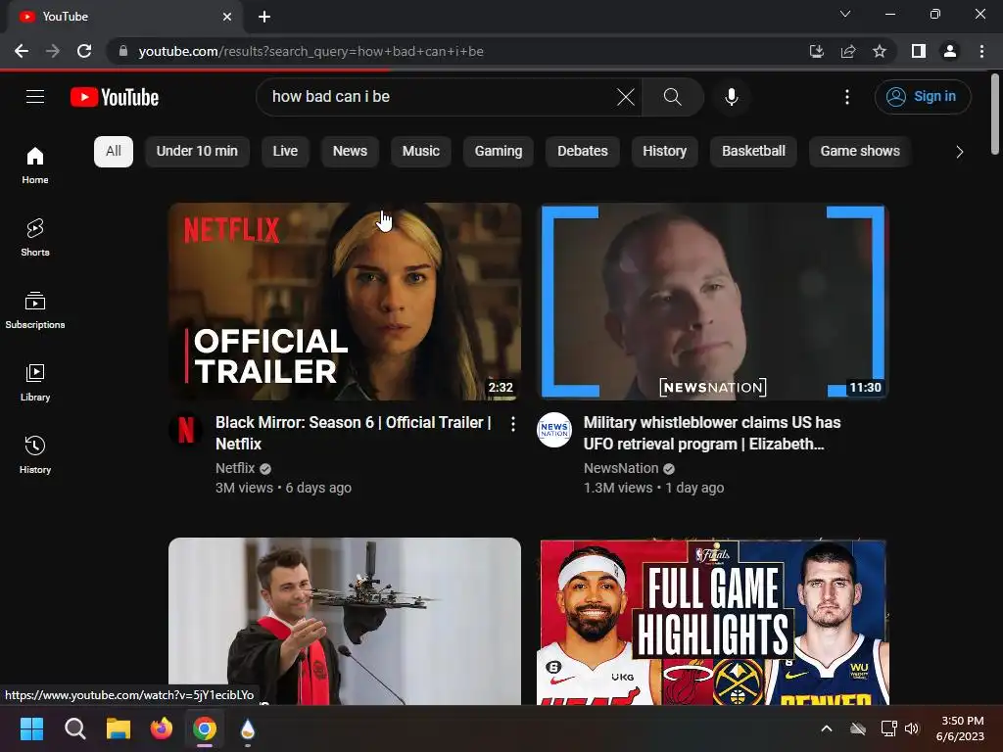Screen dimensions: 1003x752
Task: Open Netflix channel avatar
Action: coord(186,430)
